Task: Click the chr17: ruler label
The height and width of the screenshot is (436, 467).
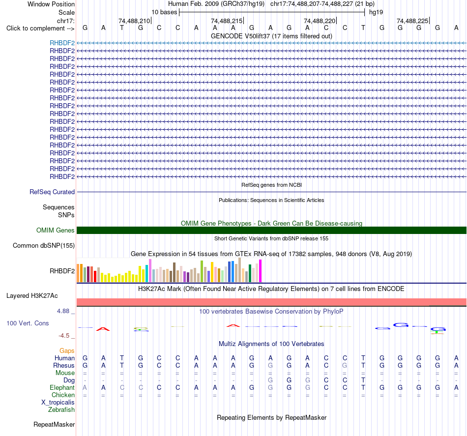Action: coord(65,21)
